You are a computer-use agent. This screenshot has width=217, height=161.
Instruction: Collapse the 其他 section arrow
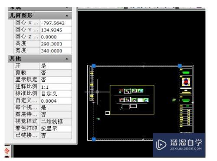click(x=67, y=59)
